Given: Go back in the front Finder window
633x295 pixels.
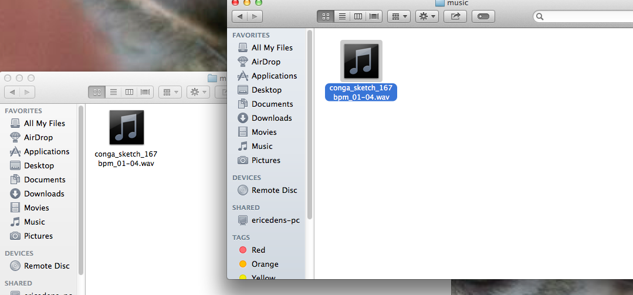Looking at the screenshot, I should tap(240, 16).
